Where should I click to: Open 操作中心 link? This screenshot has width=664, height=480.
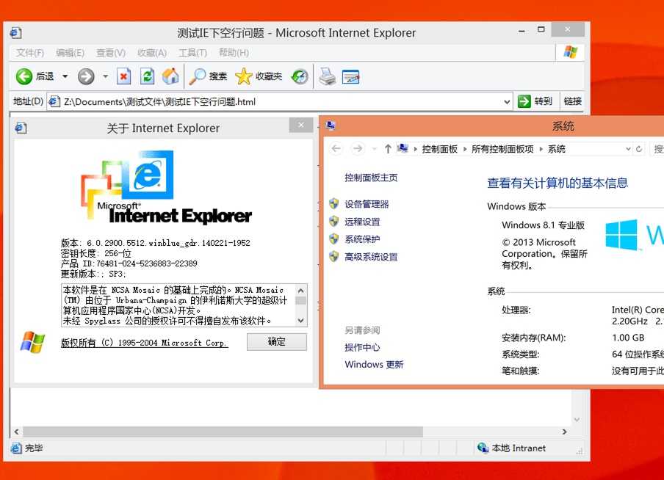click(x=362, y=347)
